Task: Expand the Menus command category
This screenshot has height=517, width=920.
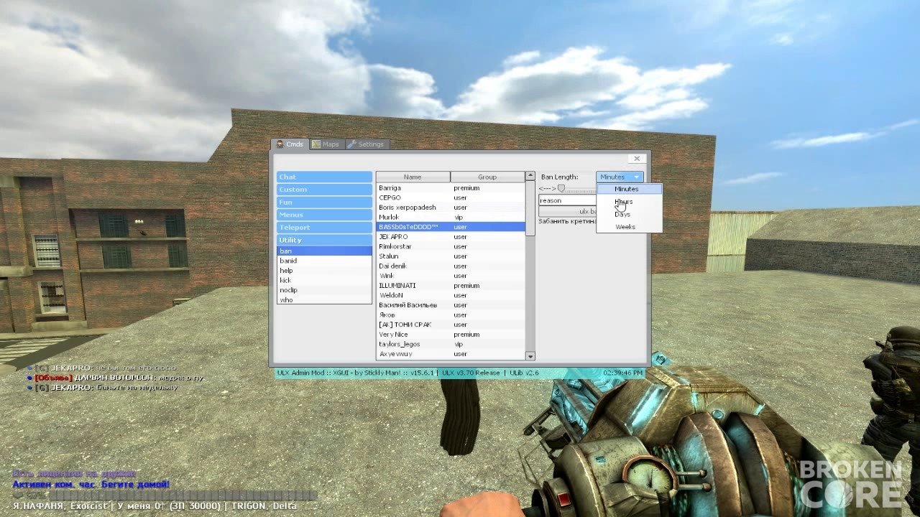Action: [x=324, y=215]
